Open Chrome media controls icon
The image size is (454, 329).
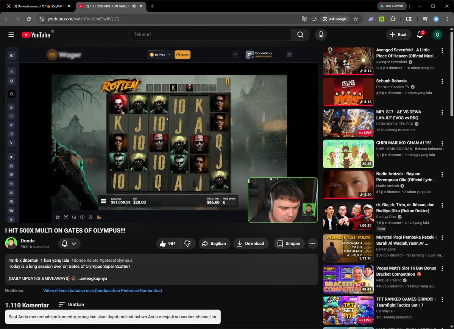point(425,19)
